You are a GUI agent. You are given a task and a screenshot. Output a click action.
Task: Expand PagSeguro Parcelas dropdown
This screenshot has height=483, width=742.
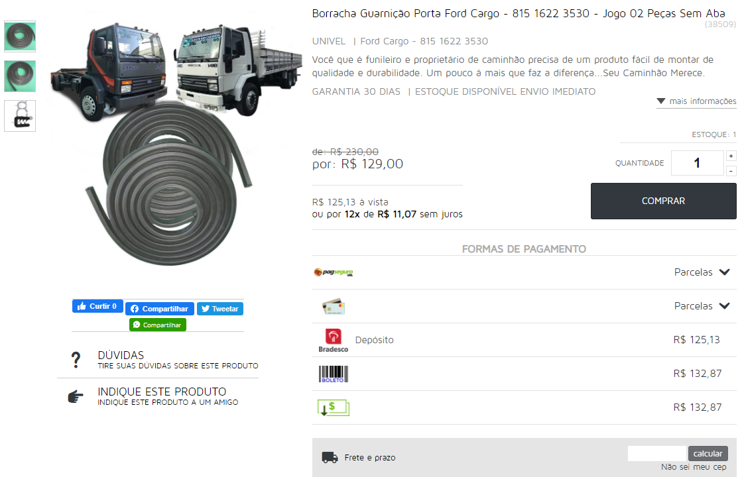(x=702, y=272)
